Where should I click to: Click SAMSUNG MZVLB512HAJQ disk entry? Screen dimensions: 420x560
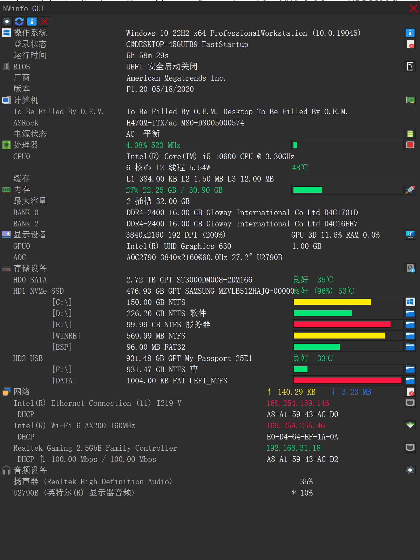pos(210,291)
